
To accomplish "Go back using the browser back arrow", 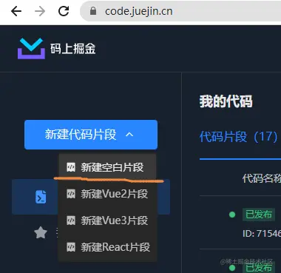I will click(16, 11).
